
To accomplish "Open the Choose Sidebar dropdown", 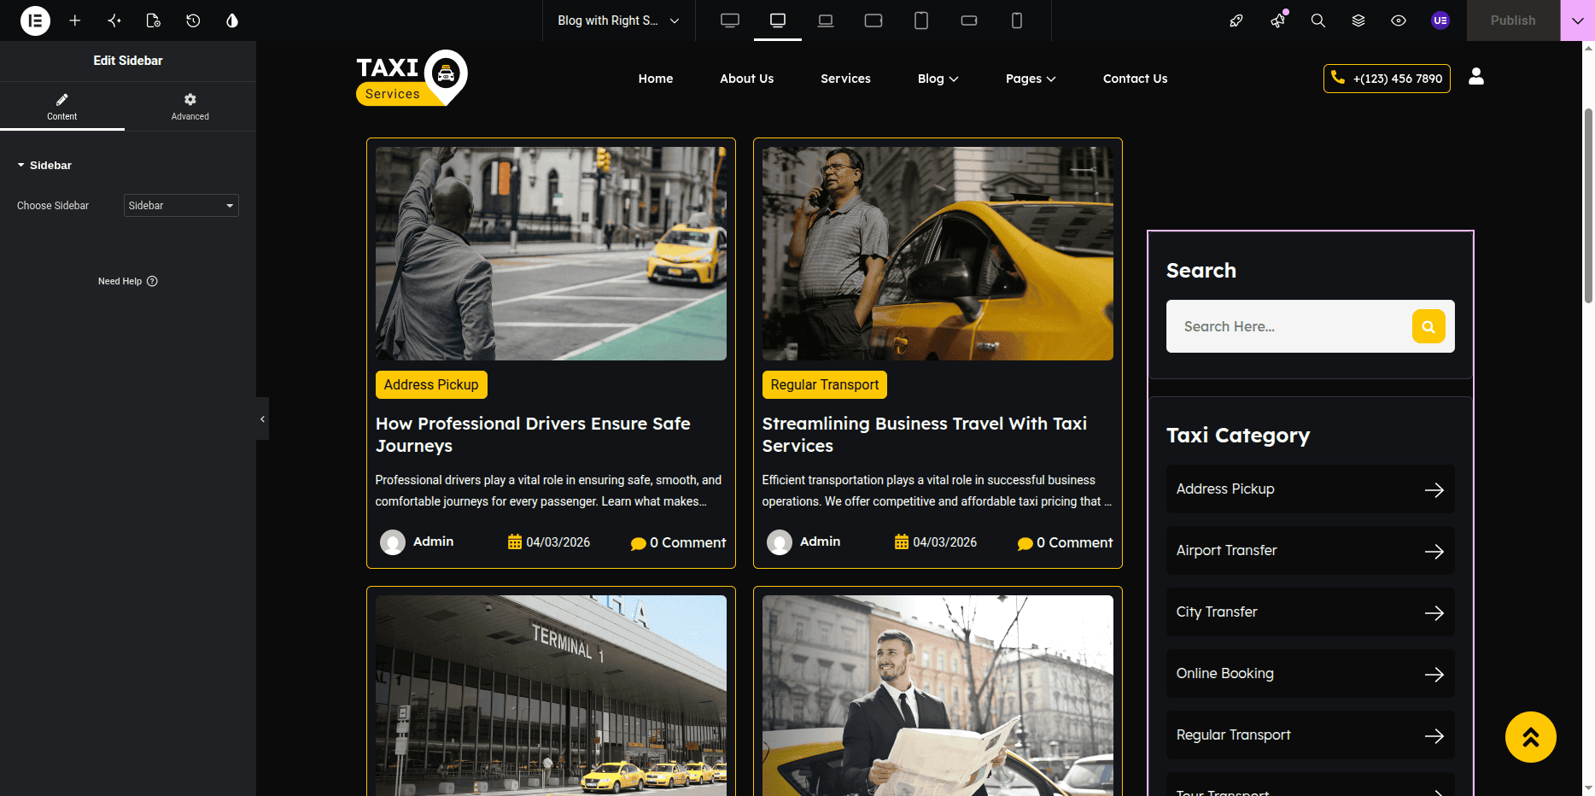I will (x=181, y=205).
